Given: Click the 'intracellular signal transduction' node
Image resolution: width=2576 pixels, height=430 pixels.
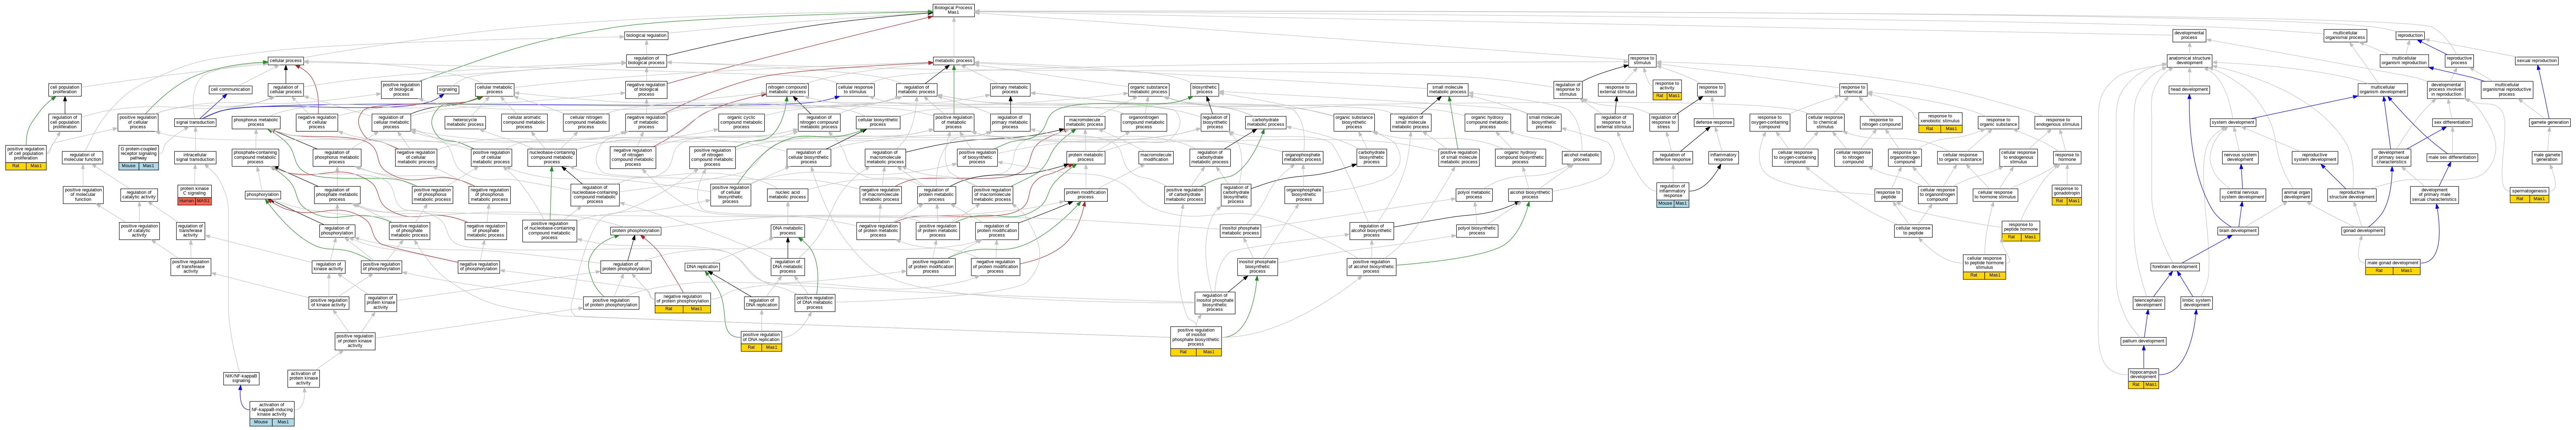Looking at the screenshot, I should point(195,158).
